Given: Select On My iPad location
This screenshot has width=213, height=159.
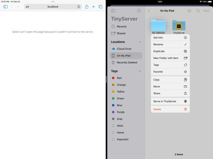Looking at the screenshot, I should [x=126, y=56].
